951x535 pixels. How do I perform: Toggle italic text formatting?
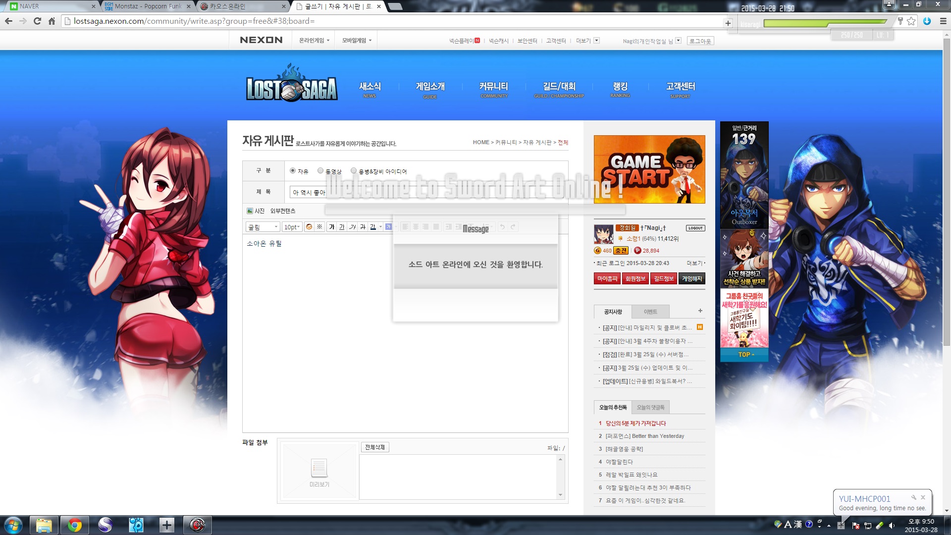pos(352,227)
